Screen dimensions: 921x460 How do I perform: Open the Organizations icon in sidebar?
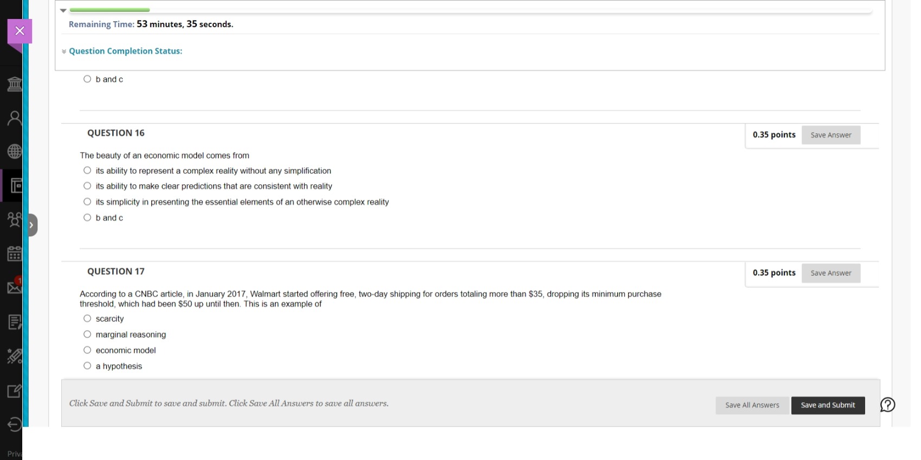[15, 220]
